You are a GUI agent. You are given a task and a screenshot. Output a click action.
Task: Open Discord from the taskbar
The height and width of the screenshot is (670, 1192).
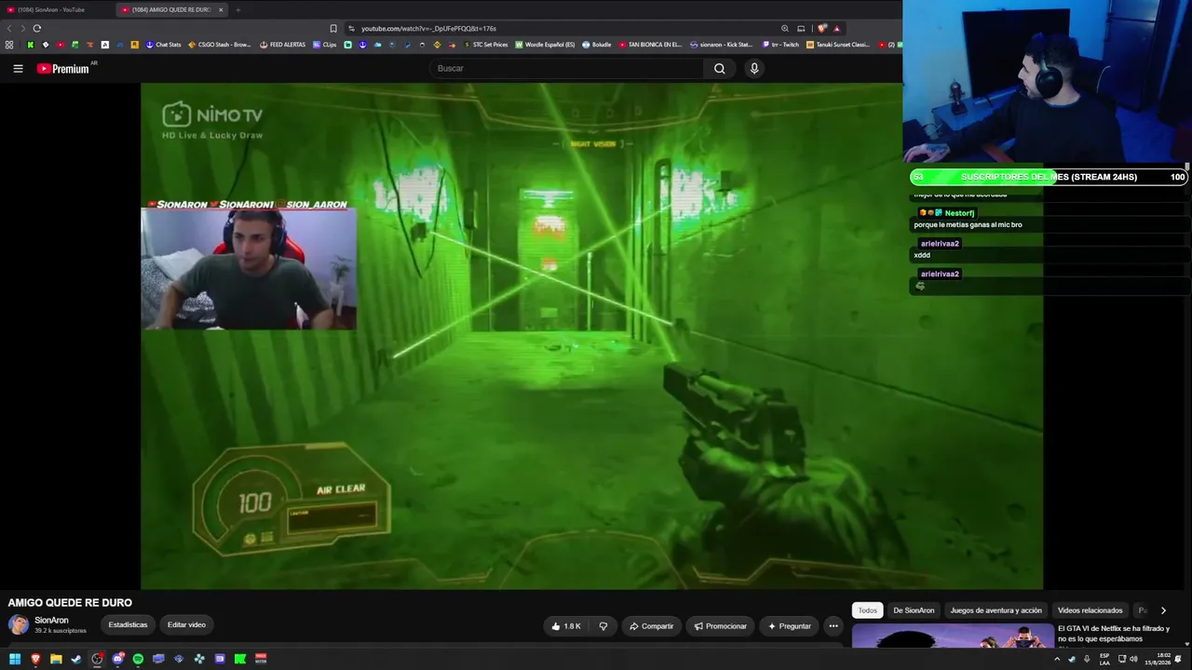(x=117, y=659)
